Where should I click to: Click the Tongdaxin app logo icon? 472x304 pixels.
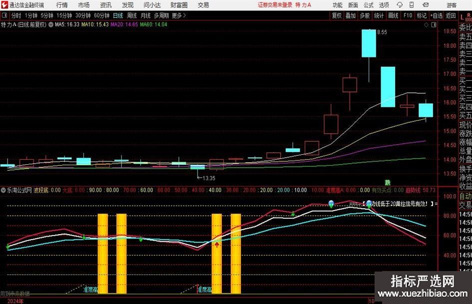coord(4,5)
